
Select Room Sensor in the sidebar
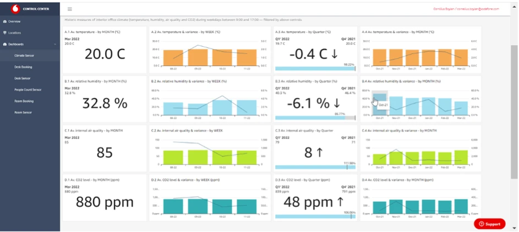23,113
